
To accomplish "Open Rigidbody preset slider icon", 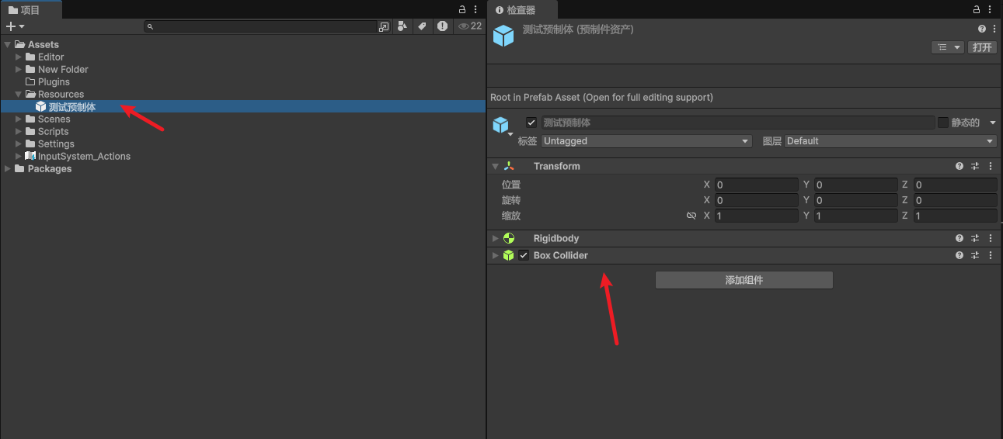I will 975,238.
